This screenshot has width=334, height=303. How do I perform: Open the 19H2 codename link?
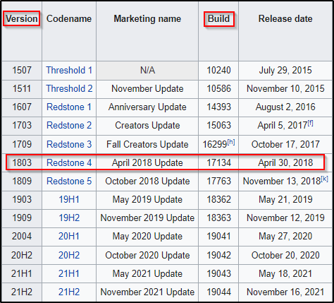click(69, 218)
